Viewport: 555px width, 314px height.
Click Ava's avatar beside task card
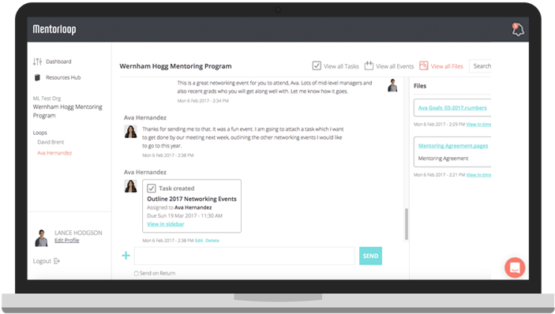[x=130, y=186]
